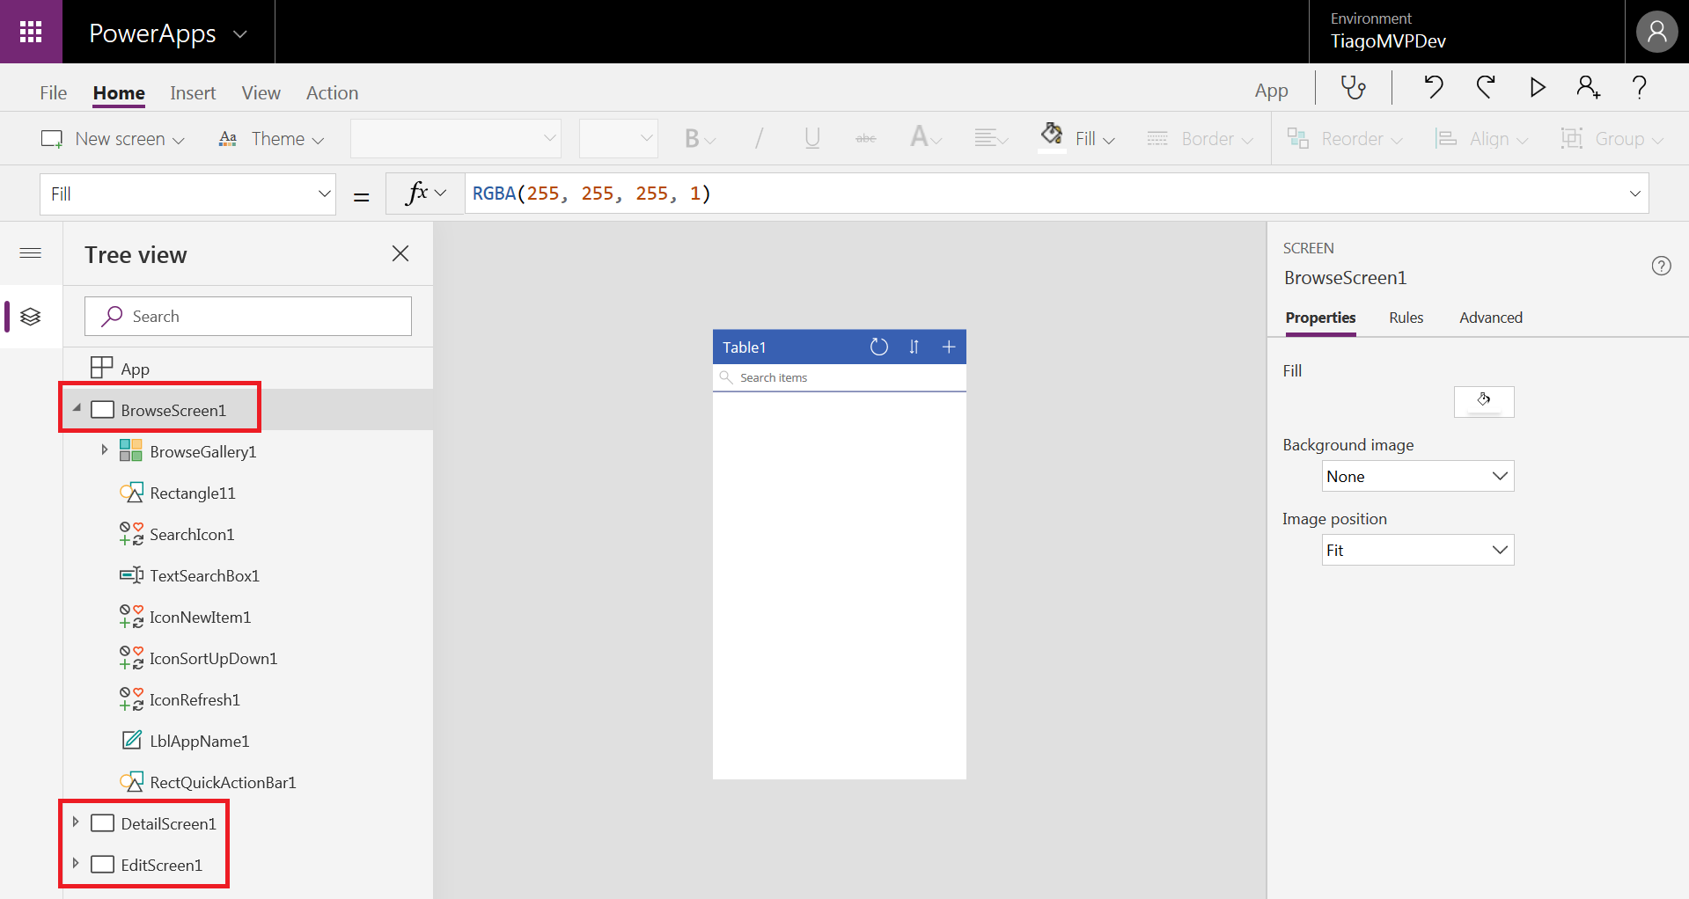This screenshot has width=1689, height=899.
Task: Click the Share user icon
Action: tap(1588, 88)
